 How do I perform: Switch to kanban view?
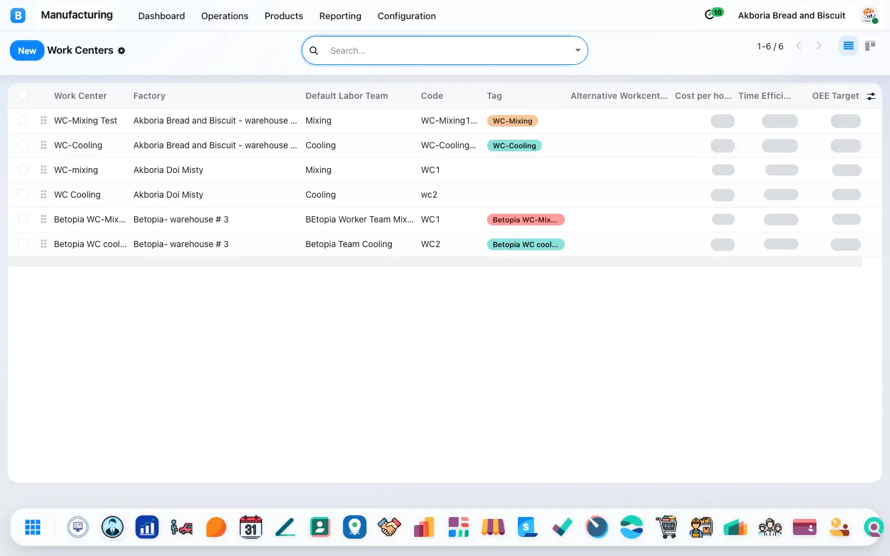click(870, 46)
